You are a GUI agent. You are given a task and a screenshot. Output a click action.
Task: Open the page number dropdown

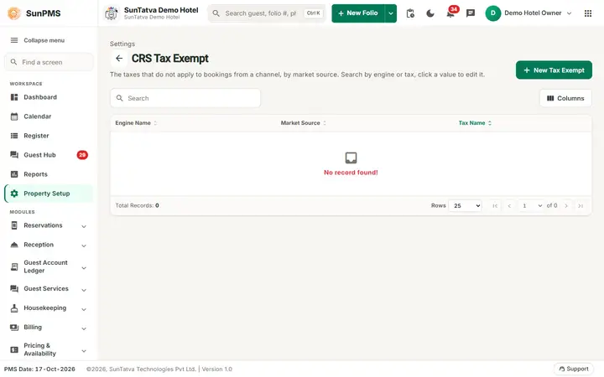(531, 206)
